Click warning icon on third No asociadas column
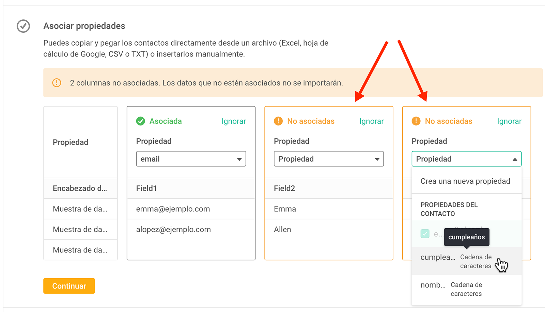This screenshot has width=545, height=312. click(x=416, y=121)
